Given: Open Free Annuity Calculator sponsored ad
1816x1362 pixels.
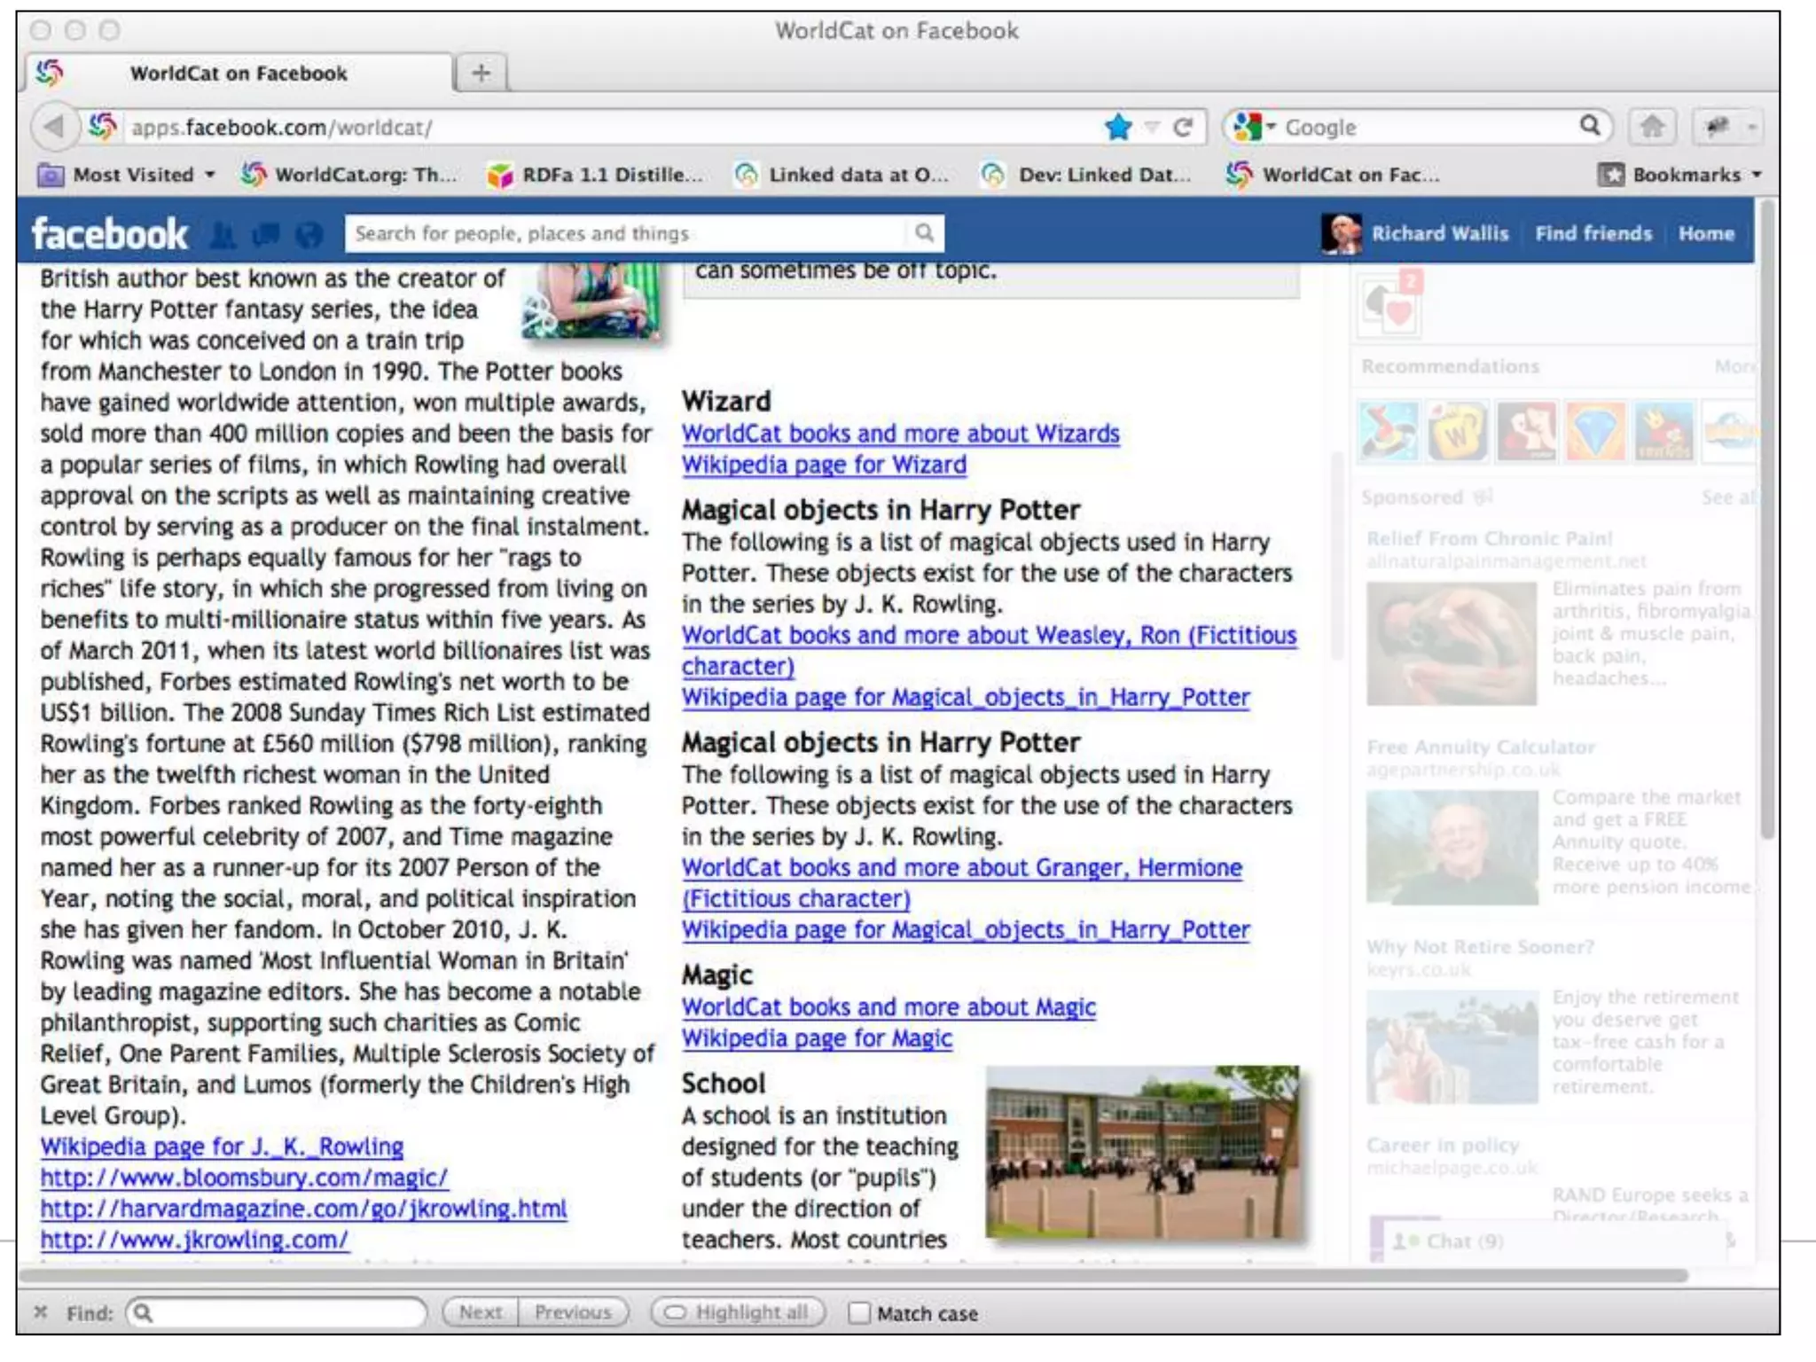Looking at the screenshot, I should [x=1481, y=747].
